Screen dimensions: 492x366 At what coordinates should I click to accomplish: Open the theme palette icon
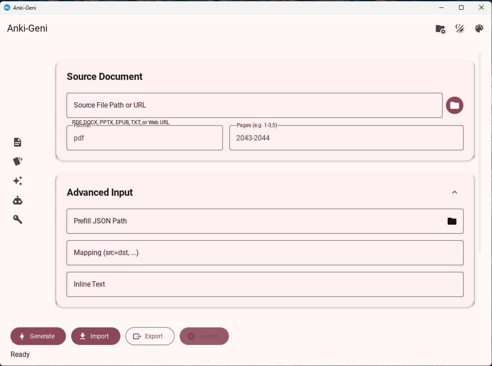(479, 29)
